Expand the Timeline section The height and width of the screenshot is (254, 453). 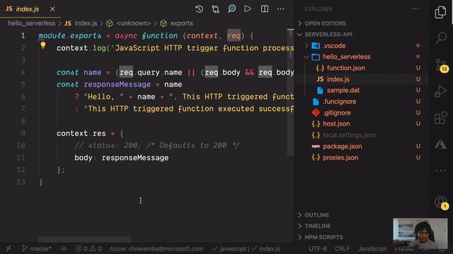[x=318, y=226]
